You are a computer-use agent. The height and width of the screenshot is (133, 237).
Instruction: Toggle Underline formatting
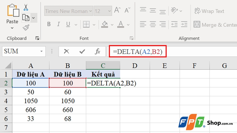(x=68, y=24)
